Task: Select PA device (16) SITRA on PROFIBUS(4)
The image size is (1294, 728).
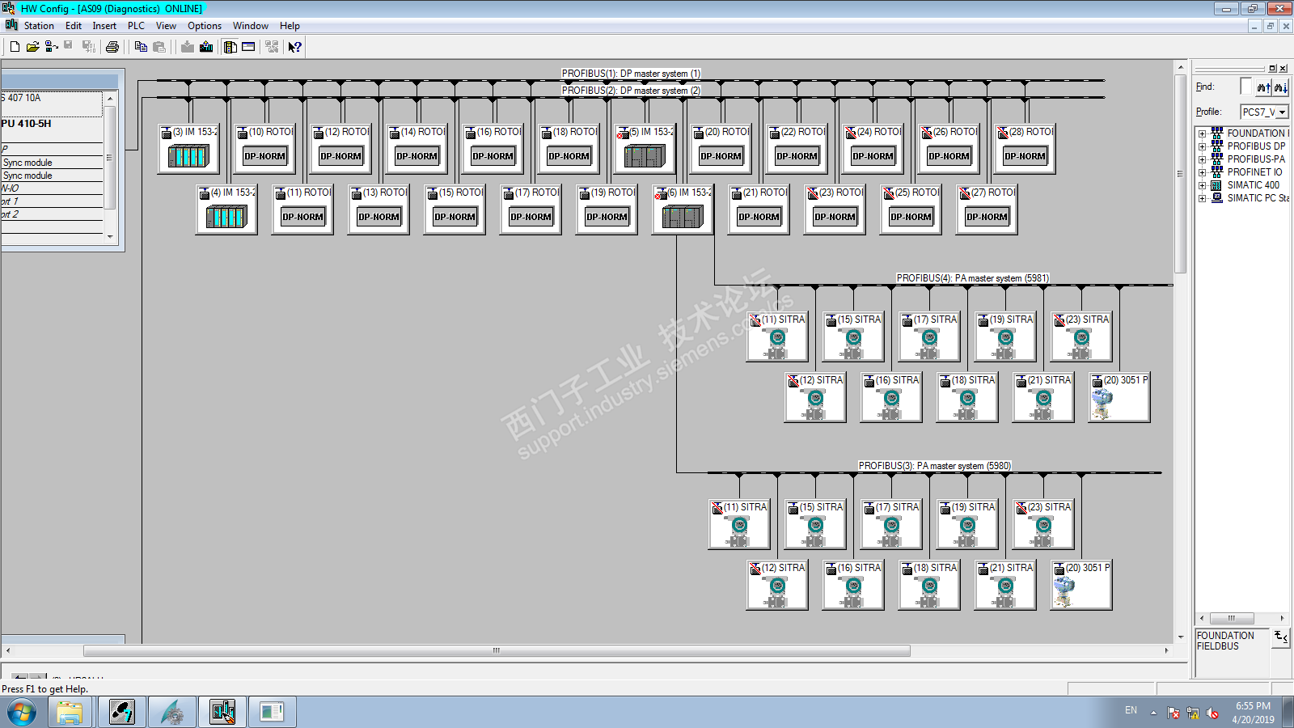Action: 891,397
